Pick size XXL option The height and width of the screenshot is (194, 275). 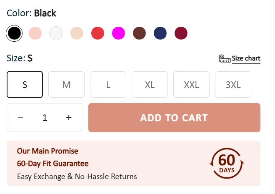(x=191, y=85)
